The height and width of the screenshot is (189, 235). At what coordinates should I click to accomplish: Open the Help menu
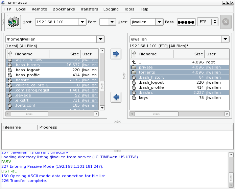[x=144, y=9]
